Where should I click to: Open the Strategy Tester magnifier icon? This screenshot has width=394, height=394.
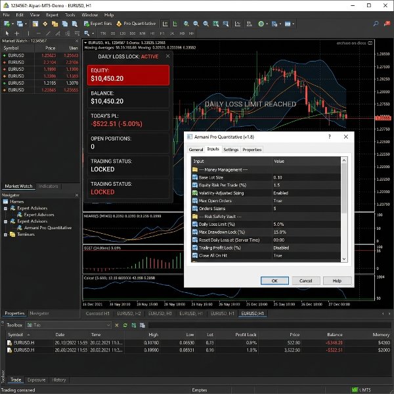[x=75, y=24]
